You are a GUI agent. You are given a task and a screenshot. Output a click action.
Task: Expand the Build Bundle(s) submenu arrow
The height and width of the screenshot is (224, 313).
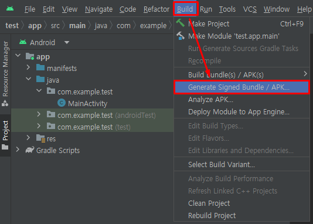tap(305, 74)
